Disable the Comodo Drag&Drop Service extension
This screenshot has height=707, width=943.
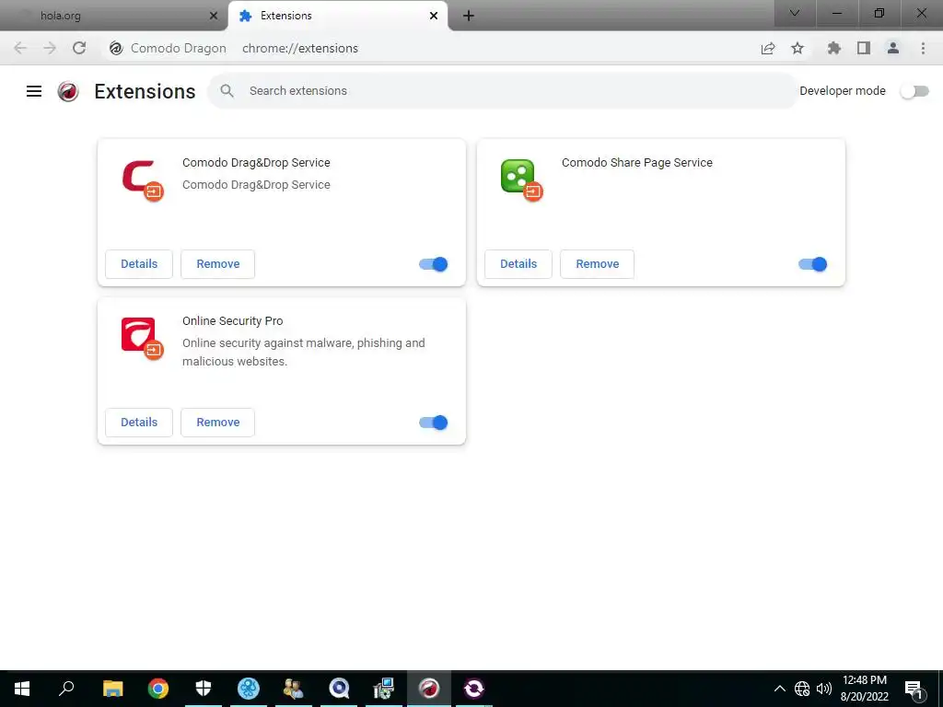[434, 264]
